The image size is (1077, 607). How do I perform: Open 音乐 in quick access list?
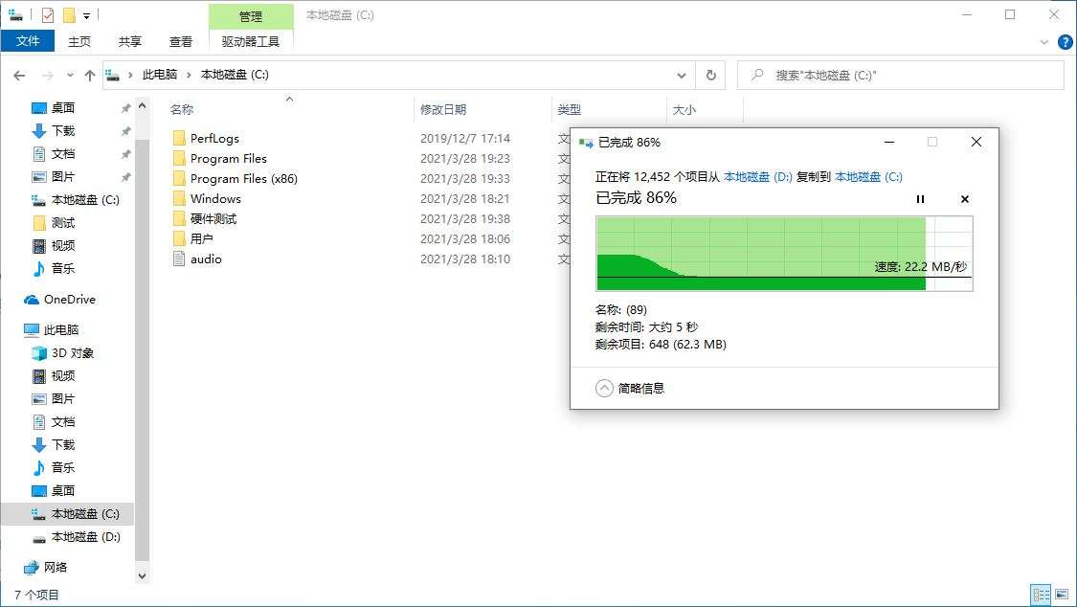tap(62, 268)
